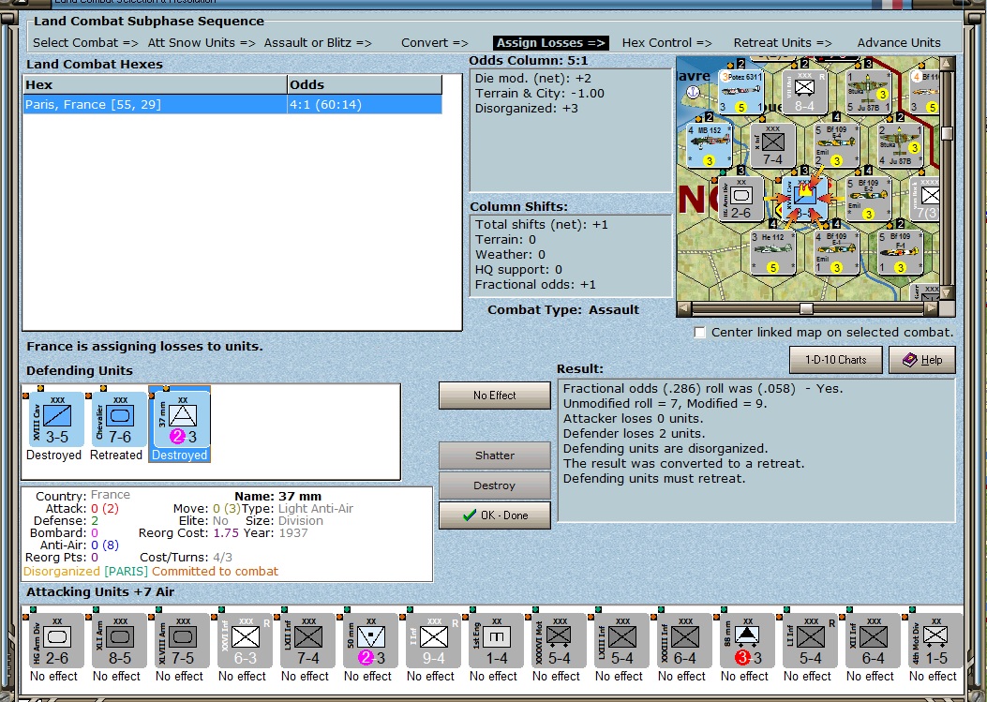Click the XII Inf 6-4 attacking unit

click(x=873, y=640)
